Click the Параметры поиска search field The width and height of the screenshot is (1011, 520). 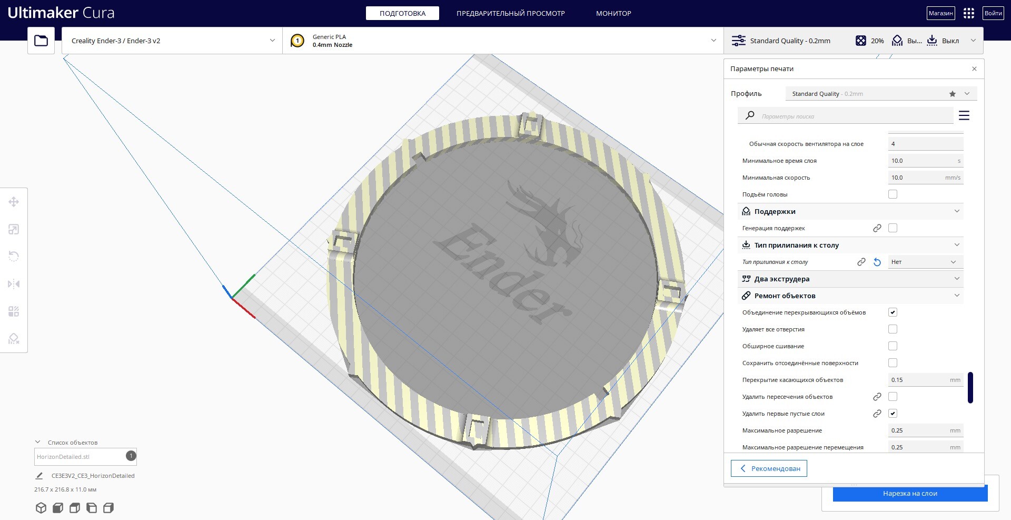point(846,116)
